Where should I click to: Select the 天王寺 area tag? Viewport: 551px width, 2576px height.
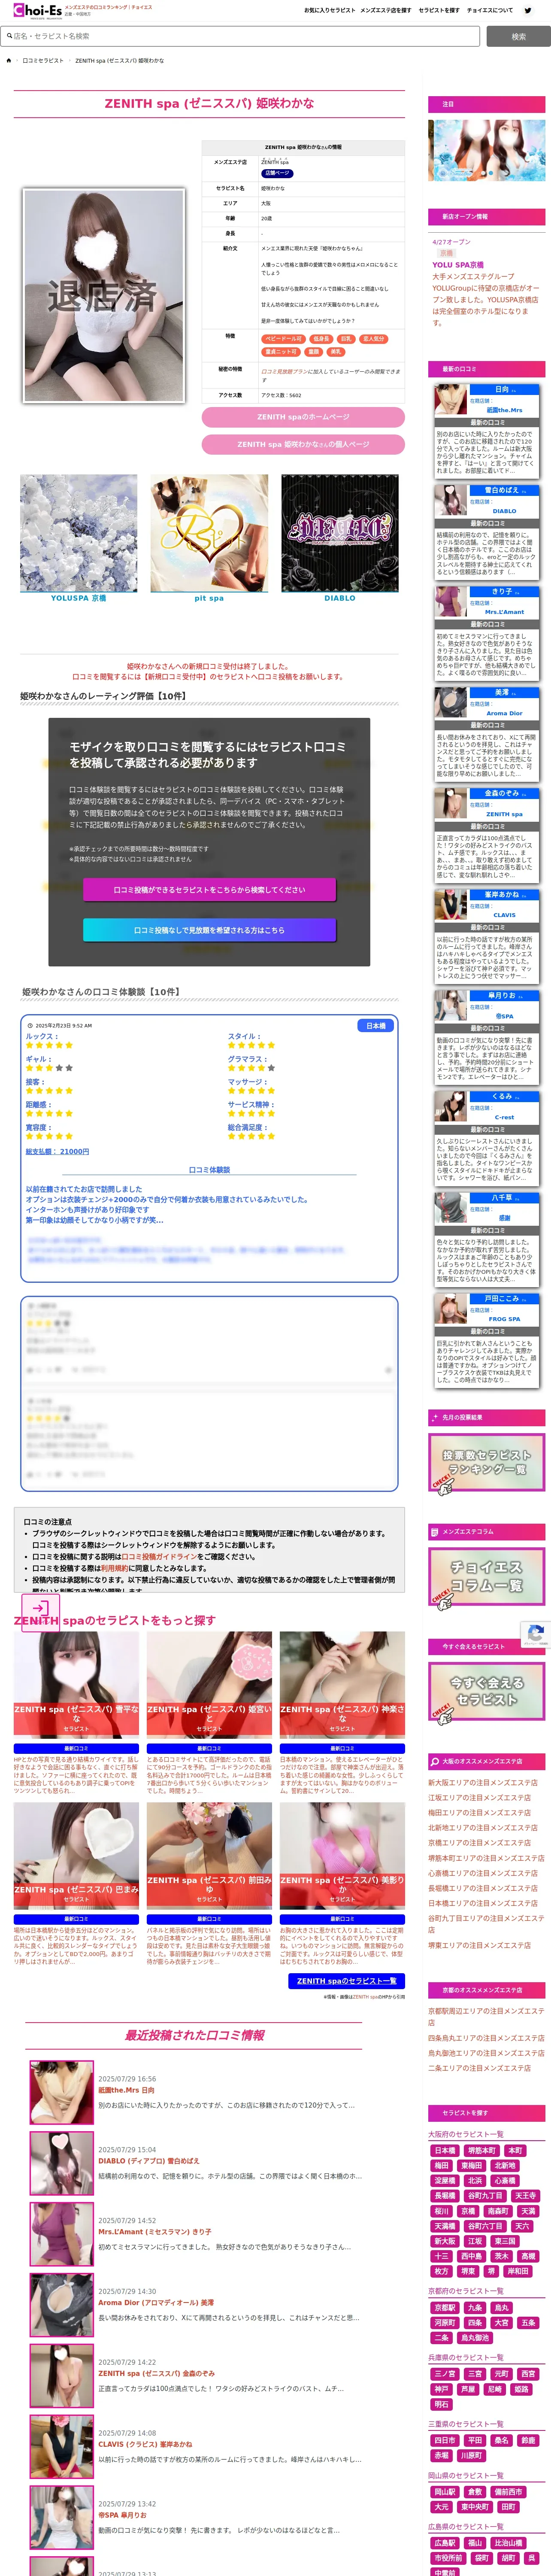click(x=526, y=2195)
